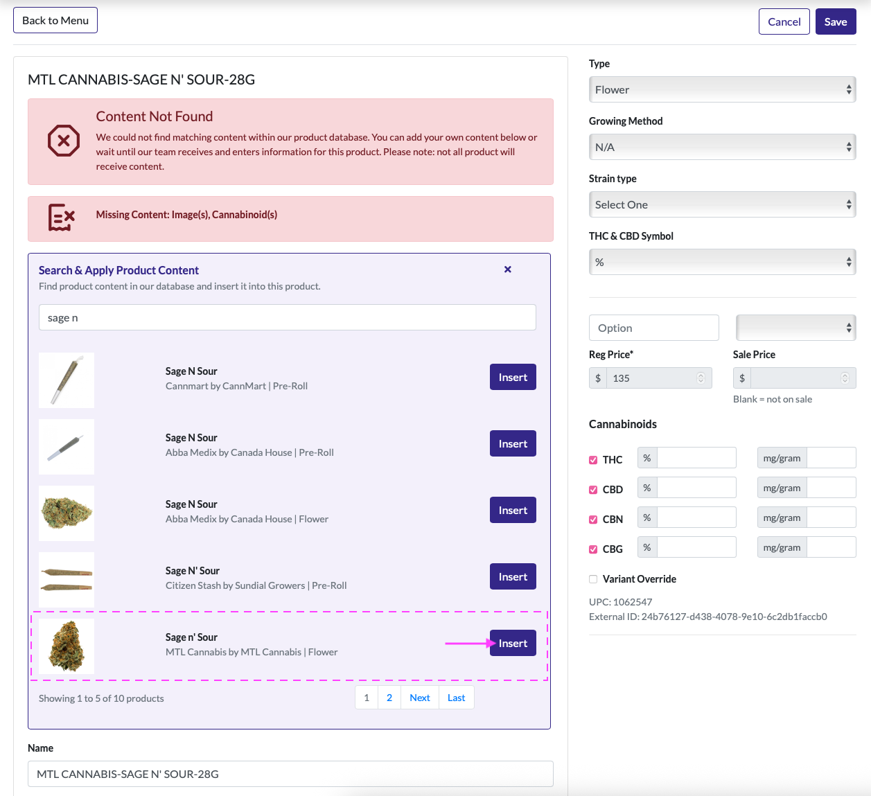Click the THC percent input field
871x796 pixels.
(x=696, y=458)
